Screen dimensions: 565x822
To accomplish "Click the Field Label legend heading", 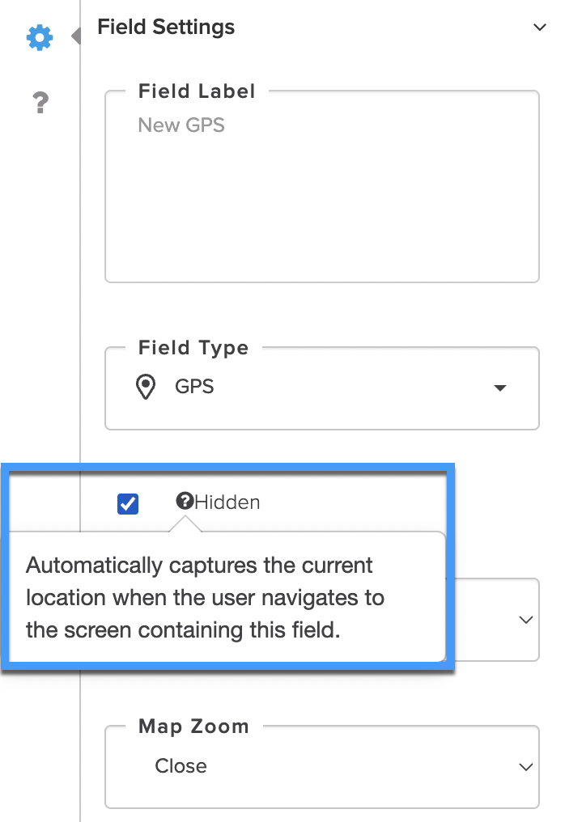I will 197,91.
